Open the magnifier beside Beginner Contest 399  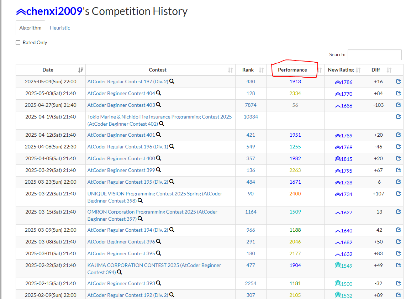(159, 170)
